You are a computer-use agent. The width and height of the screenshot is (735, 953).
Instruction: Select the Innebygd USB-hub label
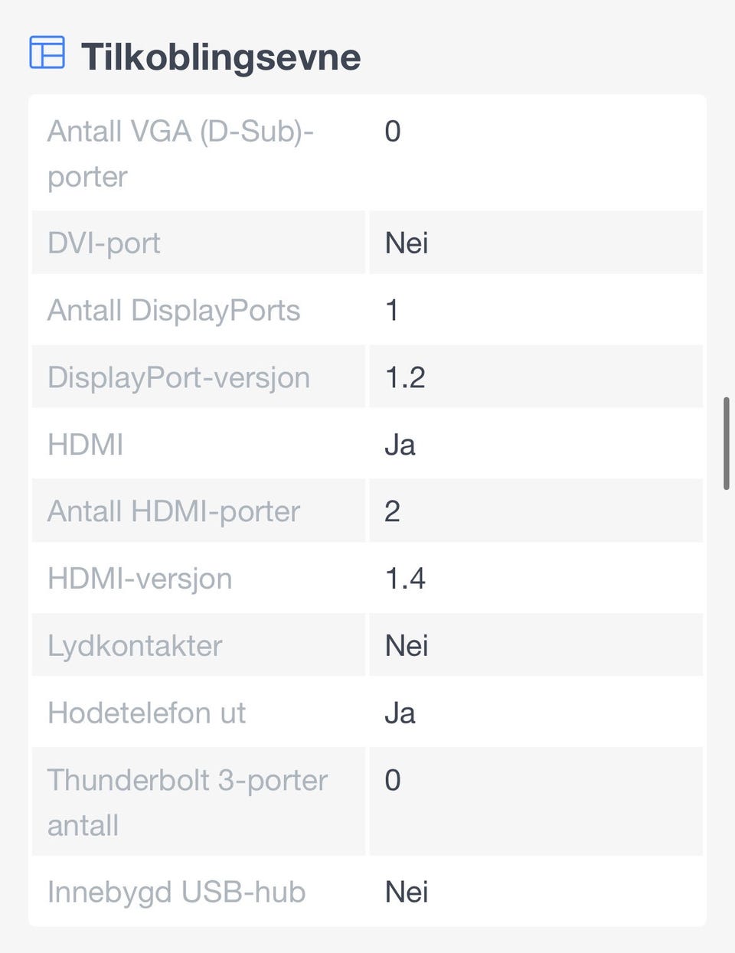pyautogui.click(x=177, y=893)
